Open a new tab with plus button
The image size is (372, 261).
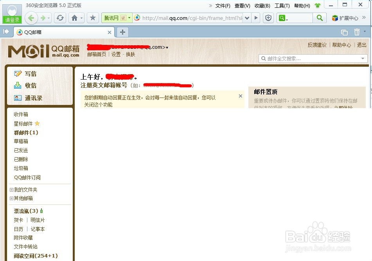122,32
